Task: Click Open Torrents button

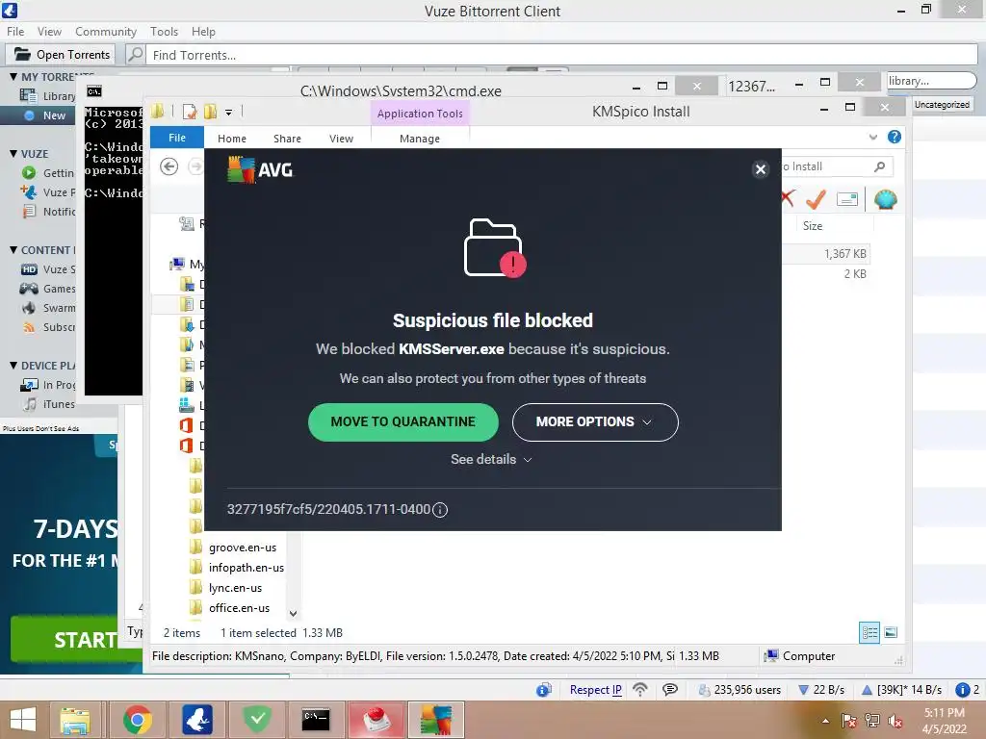Action: [62, 55]
